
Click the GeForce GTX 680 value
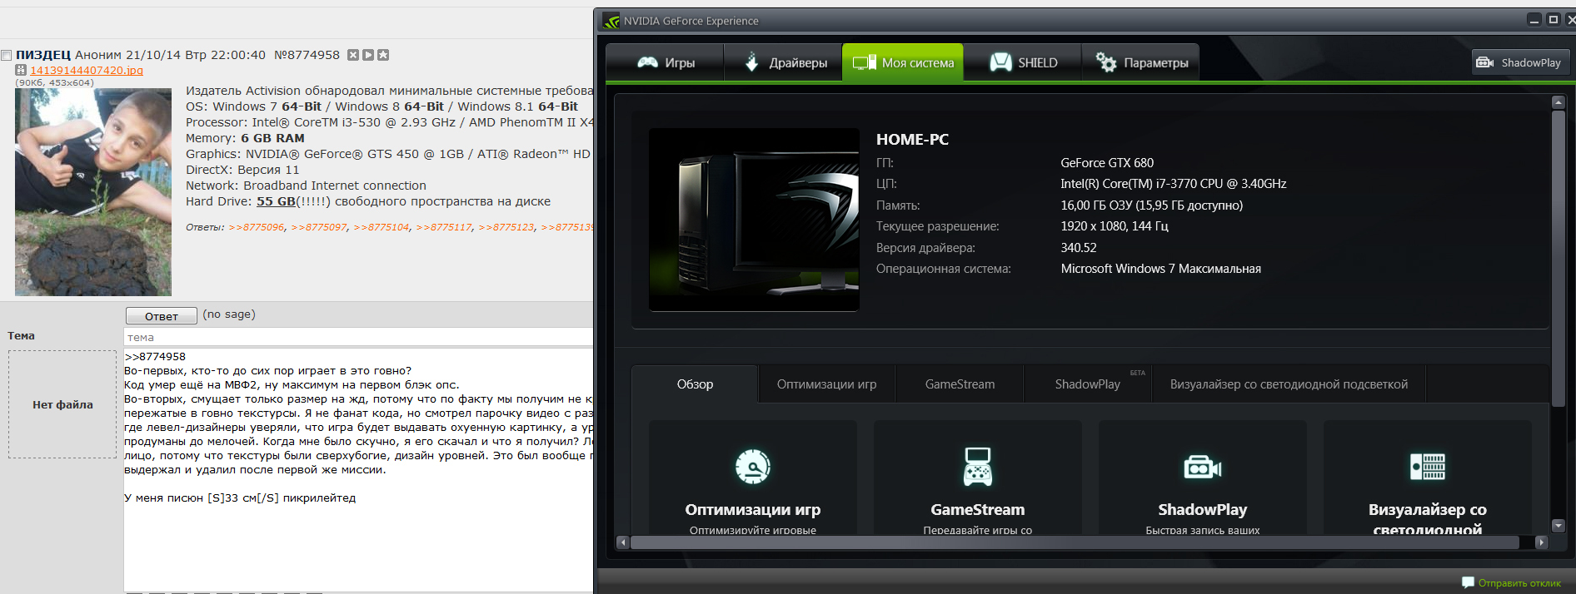(x=1107, y=163)
